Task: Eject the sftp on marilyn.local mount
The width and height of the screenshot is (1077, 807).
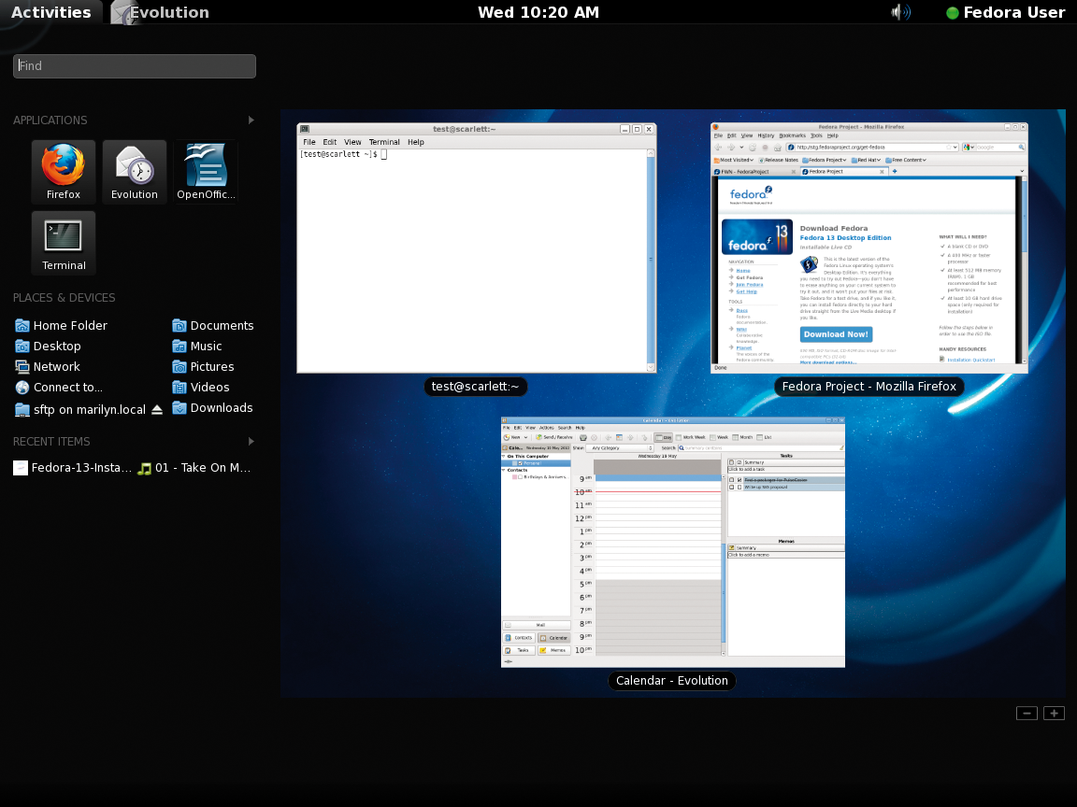Action: click(x=157, y=410)
